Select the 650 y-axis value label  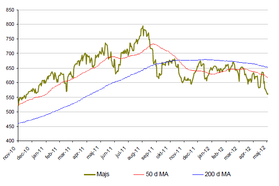tap(9, 68)
